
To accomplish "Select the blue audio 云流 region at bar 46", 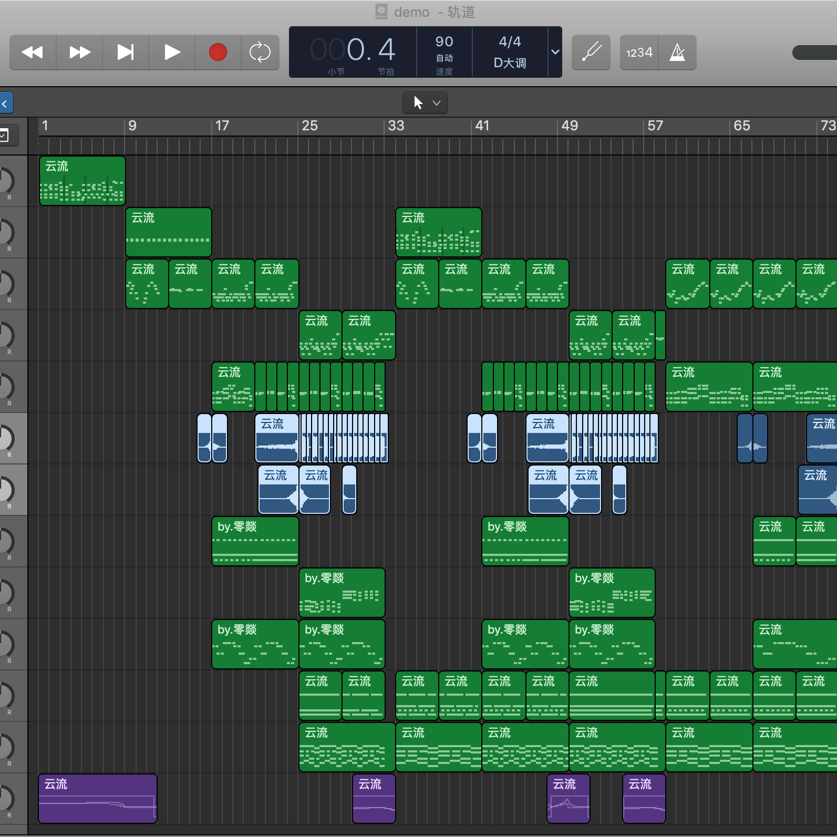I will click(x=547, y=438).
